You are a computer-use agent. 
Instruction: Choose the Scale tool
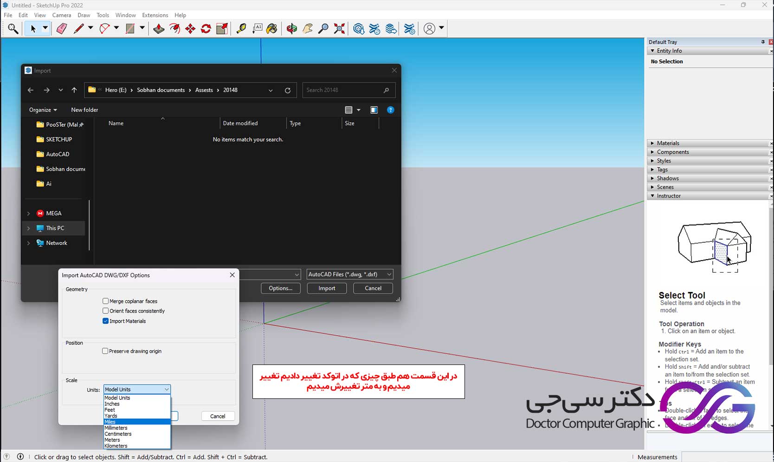[222, 29]
